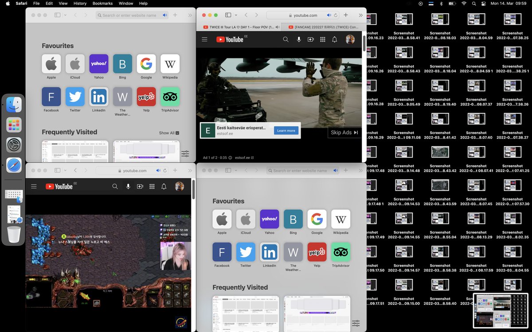Open the toolbar overflow chevrons in the Skip Ads window
The image size is (532, 332).
[x=360, y=15]
